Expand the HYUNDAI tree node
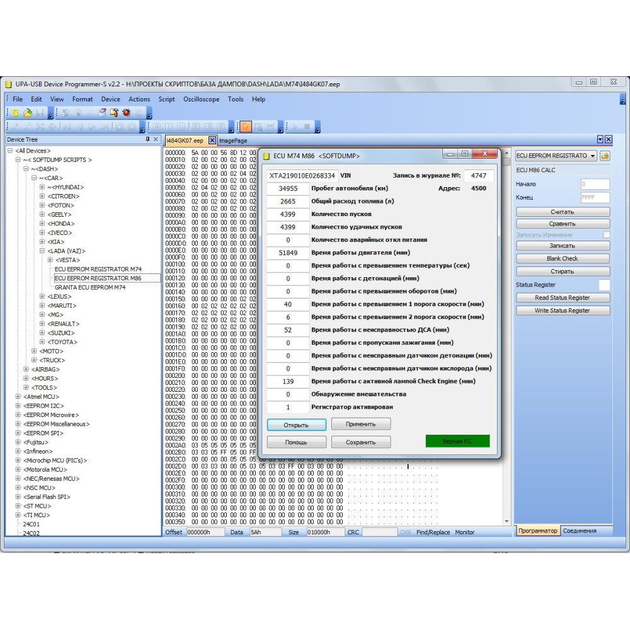Image resolution: width=630 pixels, height=630 pixels. 42,187
